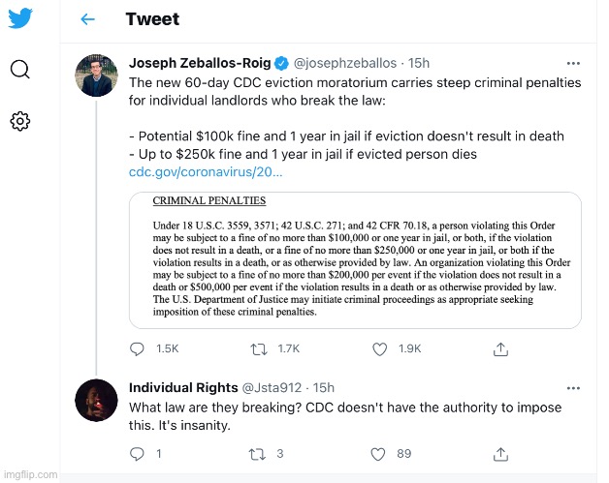
Task: Share the Individual Rights reply
Action: pyautogui.click(x=501, y=453)
